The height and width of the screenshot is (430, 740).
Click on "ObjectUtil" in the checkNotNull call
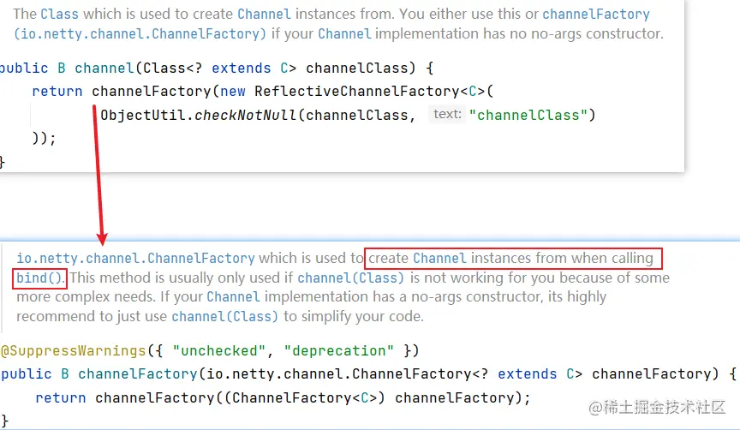coord(143,115)
